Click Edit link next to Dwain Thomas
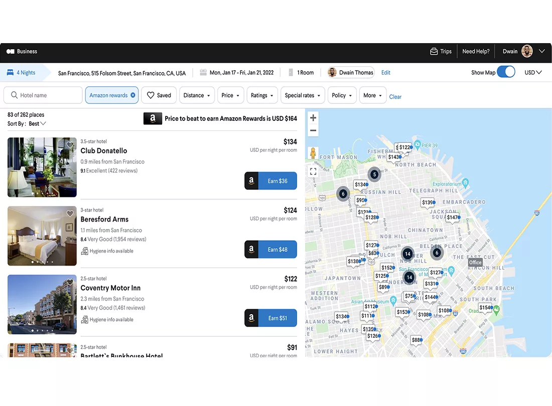Screen dimensions: 552x406 point(386,72)
